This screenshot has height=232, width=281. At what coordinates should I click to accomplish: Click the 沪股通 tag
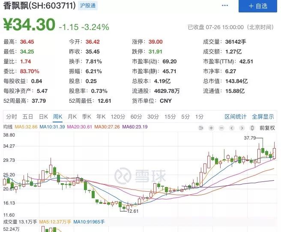88,6
